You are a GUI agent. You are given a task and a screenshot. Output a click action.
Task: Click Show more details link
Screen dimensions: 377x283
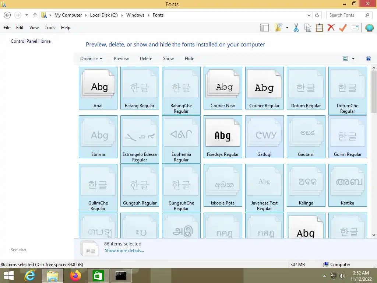click(124, 251)
